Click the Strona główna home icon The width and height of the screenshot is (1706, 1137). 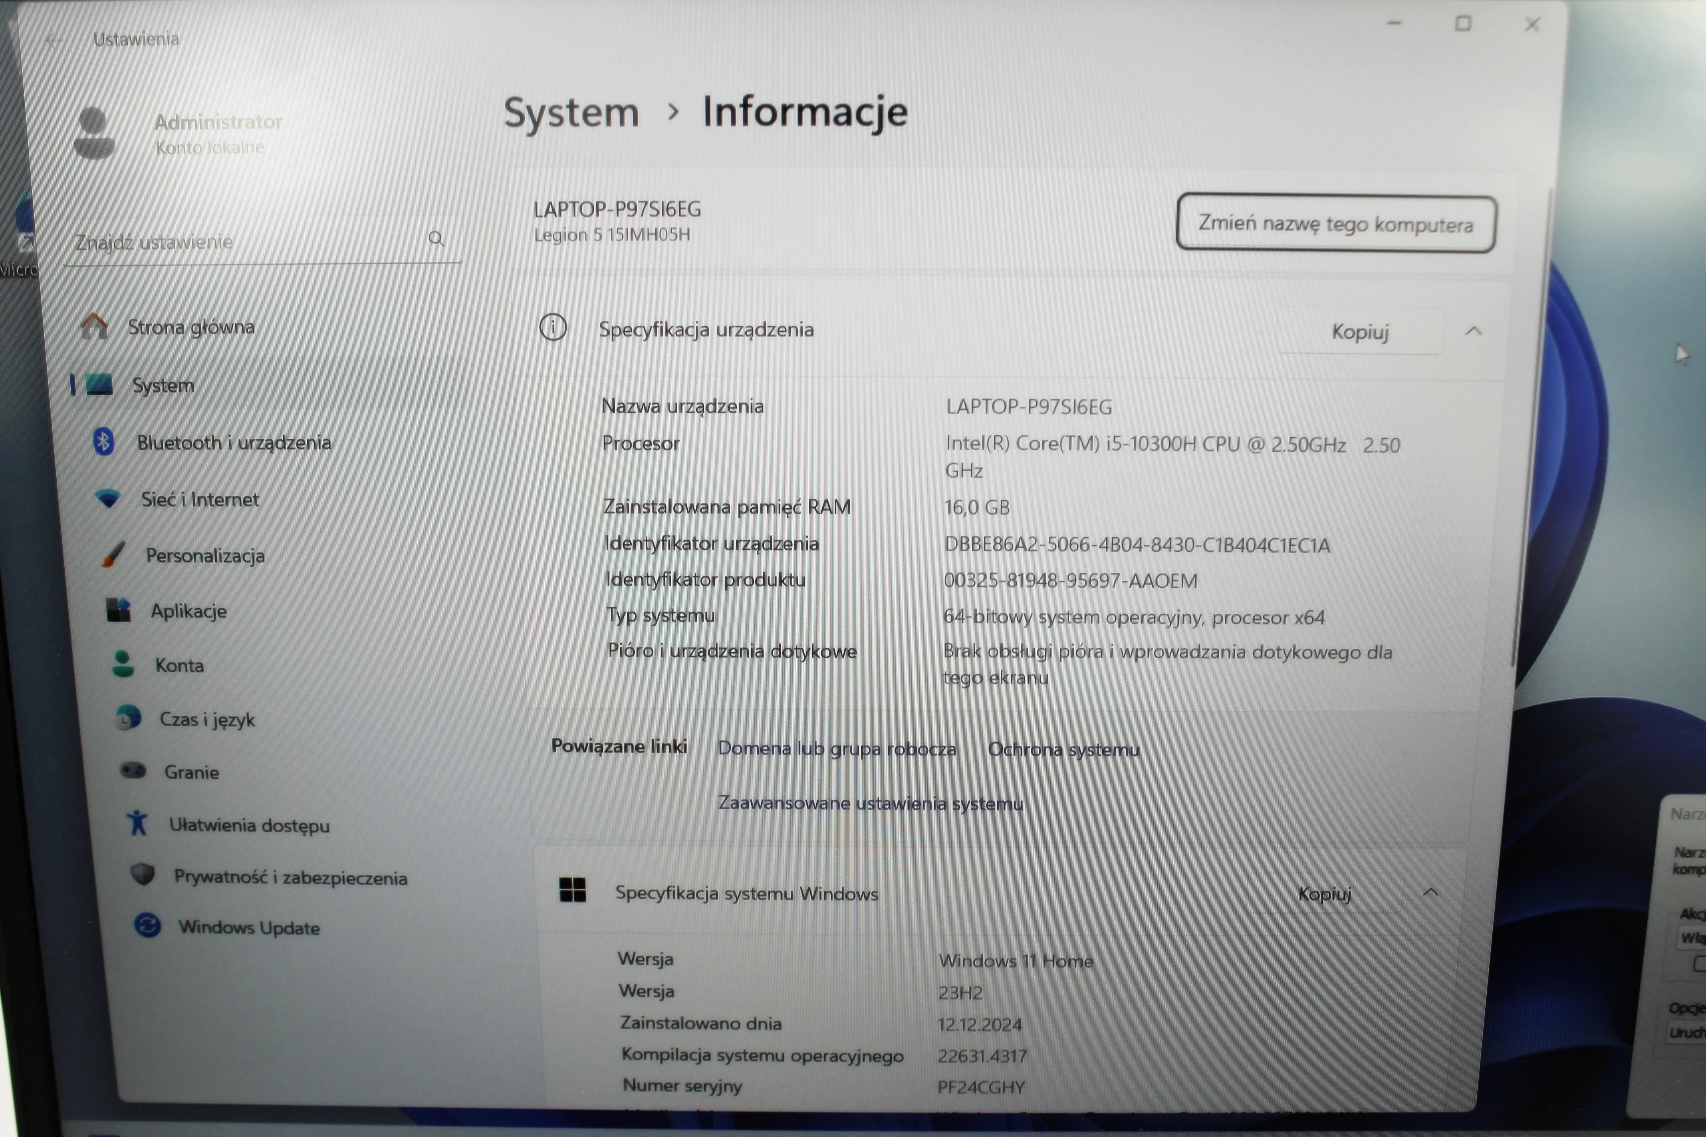[x=94, y=326]
